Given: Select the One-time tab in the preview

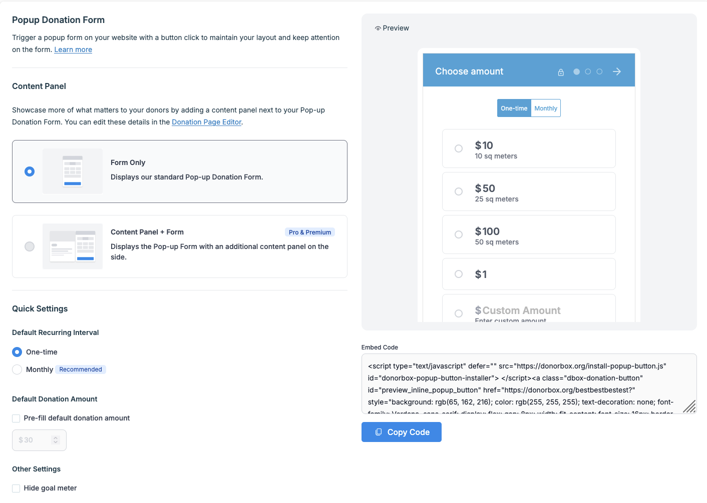Looking at the screenshot, I should (x=514, y=108).
